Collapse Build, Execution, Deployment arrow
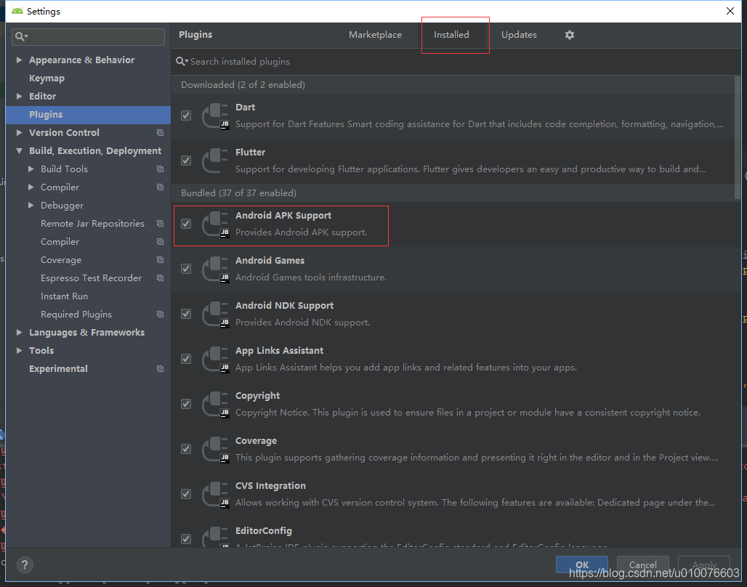The image size is (747, 587). [19, 150]
